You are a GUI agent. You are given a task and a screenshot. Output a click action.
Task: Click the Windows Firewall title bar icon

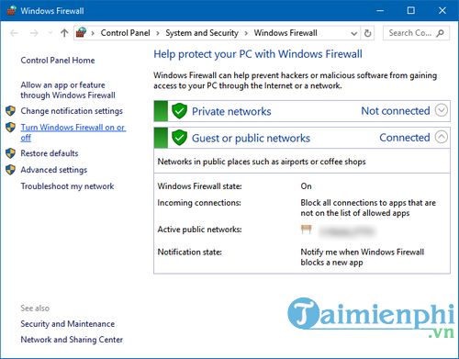[x=11, y=10]
